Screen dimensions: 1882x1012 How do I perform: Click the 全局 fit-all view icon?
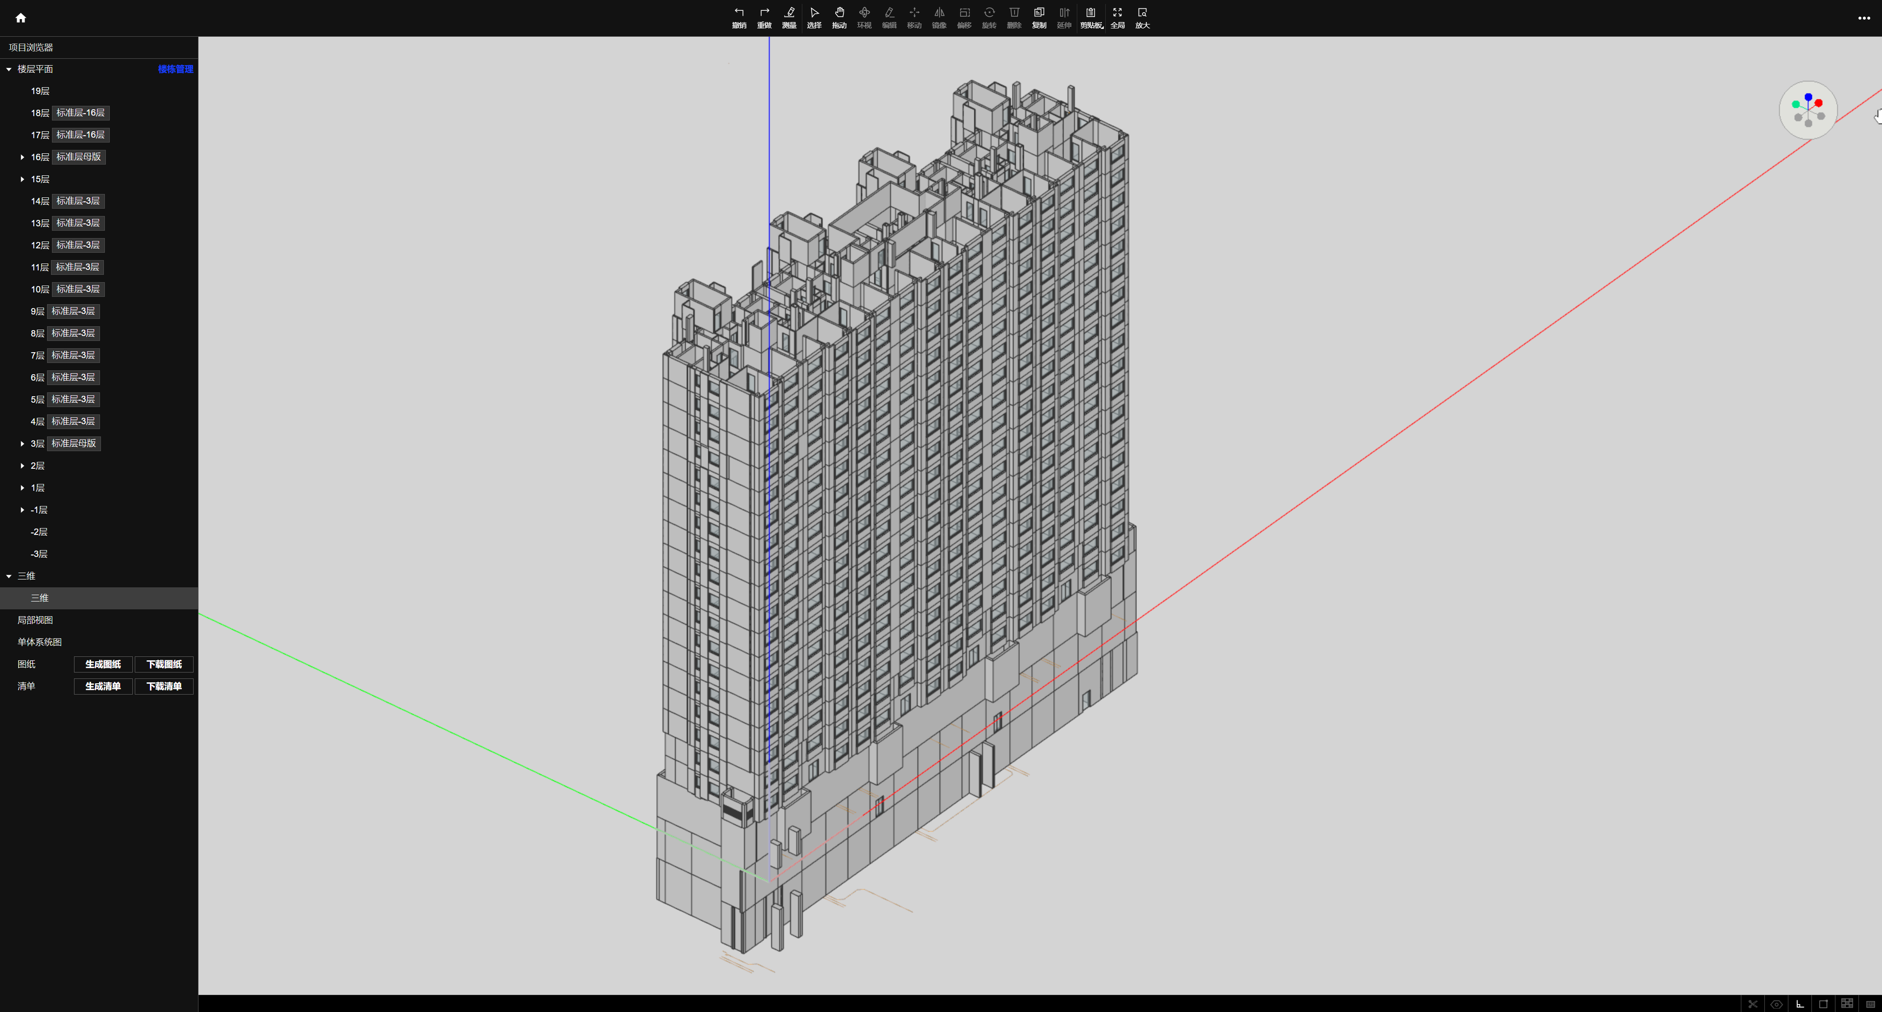[1117, 17]
